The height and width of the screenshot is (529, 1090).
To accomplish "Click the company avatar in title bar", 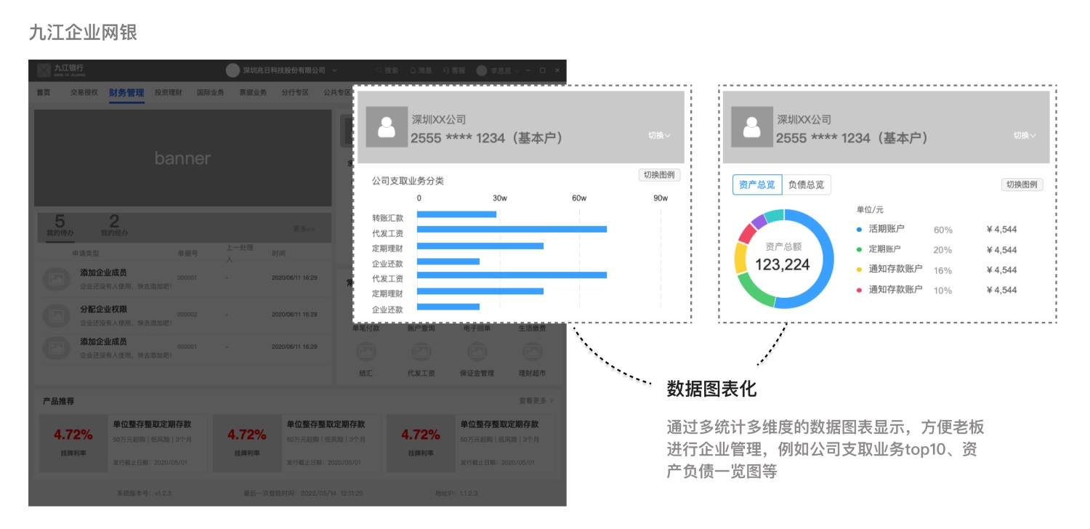I will [233, 70].
